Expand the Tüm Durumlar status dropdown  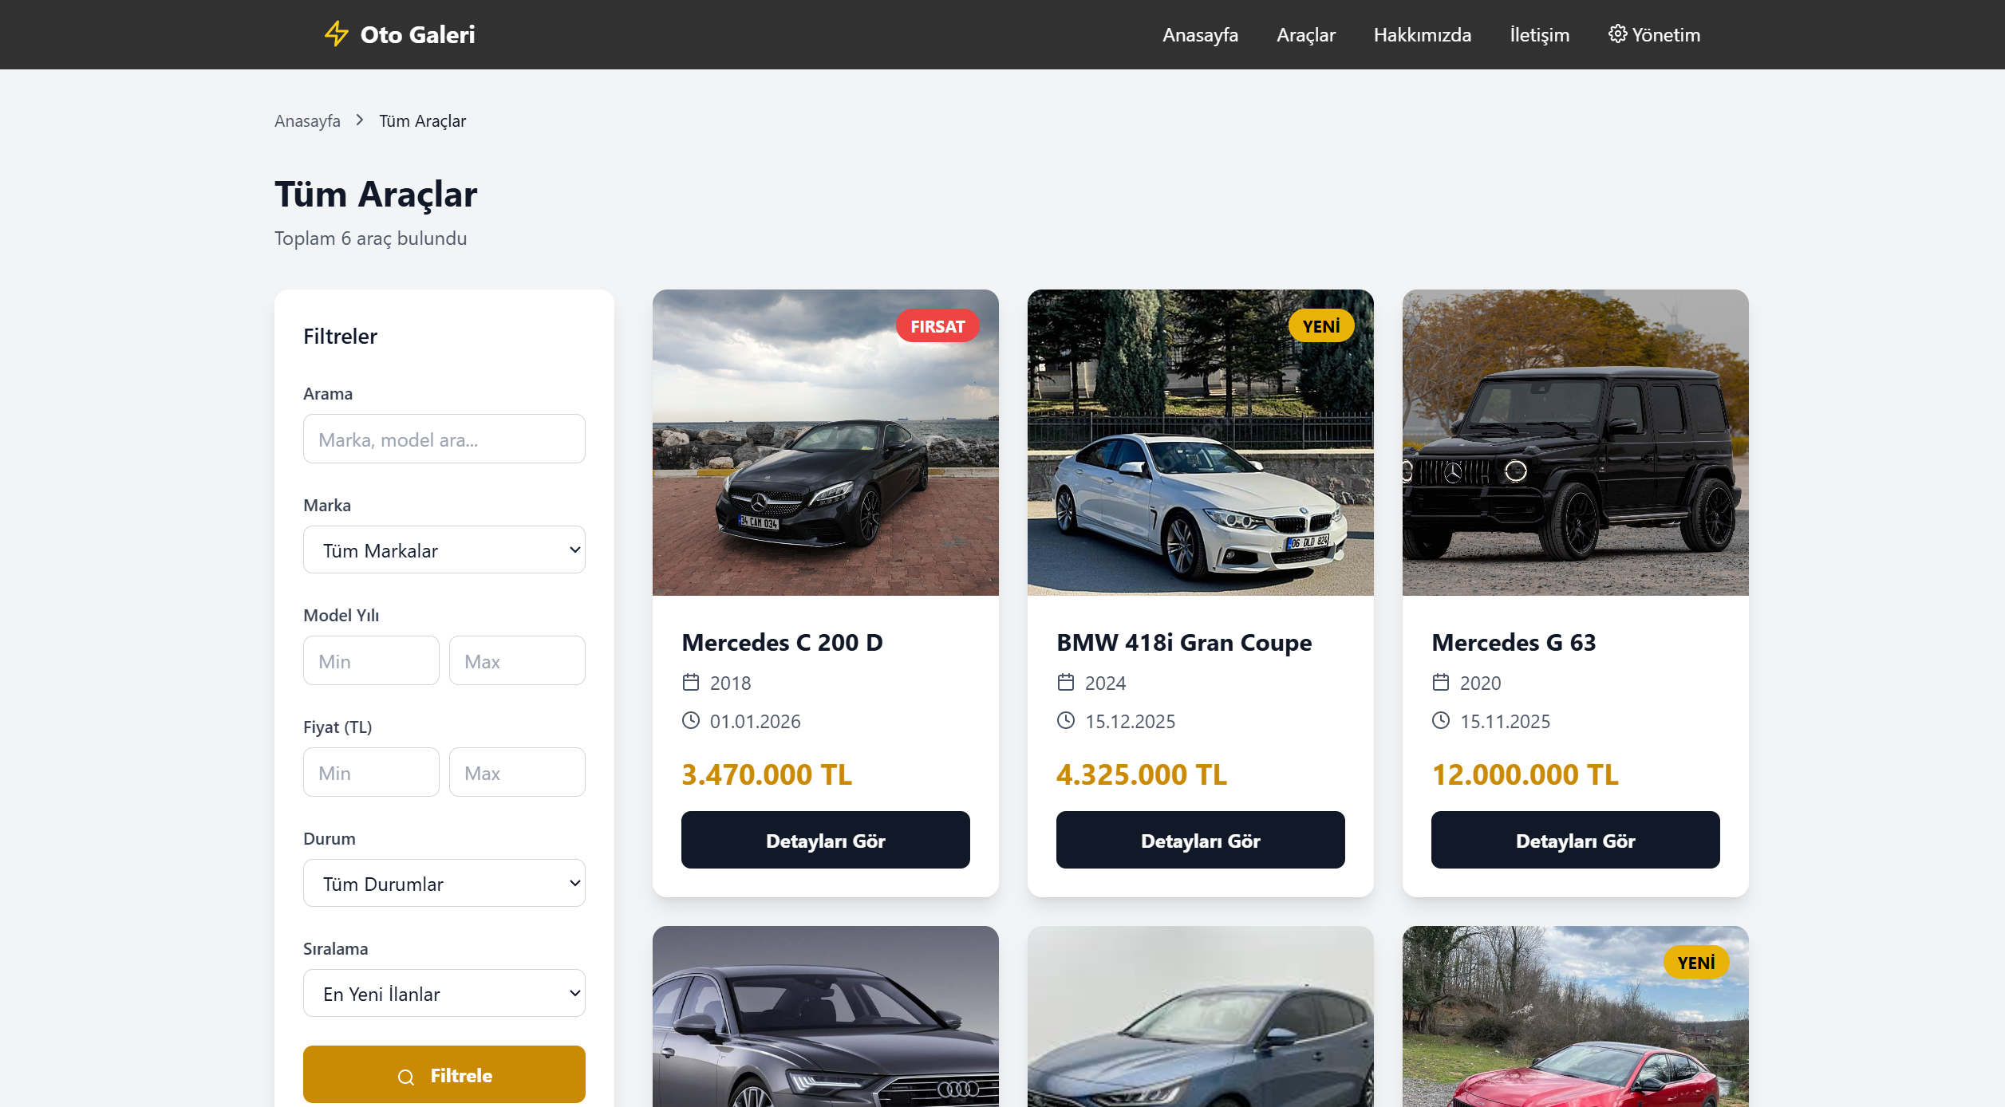coord(444,884)
